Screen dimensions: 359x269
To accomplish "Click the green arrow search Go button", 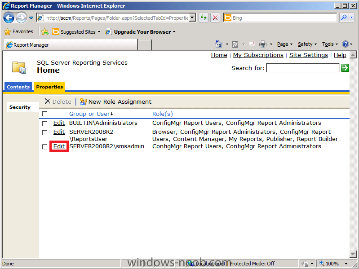I will click(345, 68).
